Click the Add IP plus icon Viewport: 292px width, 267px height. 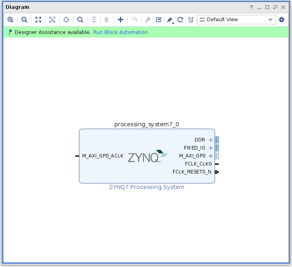coord(120,20)
